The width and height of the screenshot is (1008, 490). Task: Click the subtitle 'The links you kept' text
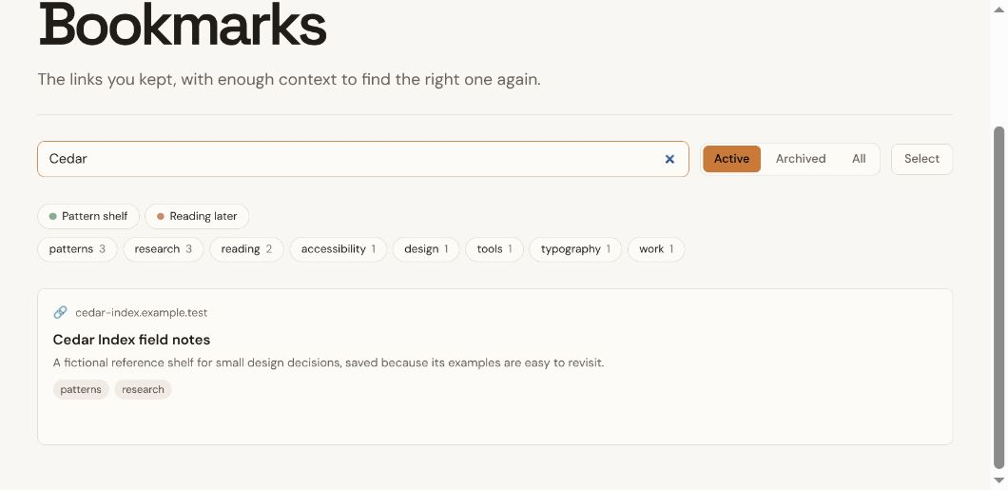(x=289, y=80)
